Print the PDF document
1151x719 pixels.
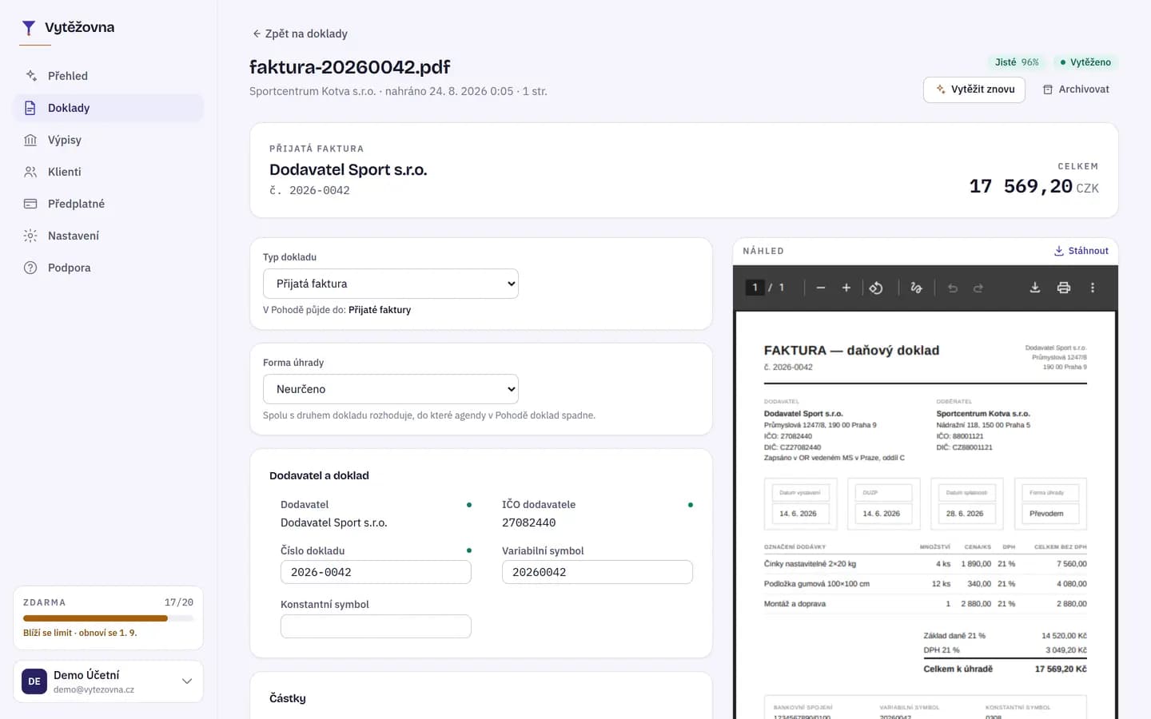[x=1063, y=288]
